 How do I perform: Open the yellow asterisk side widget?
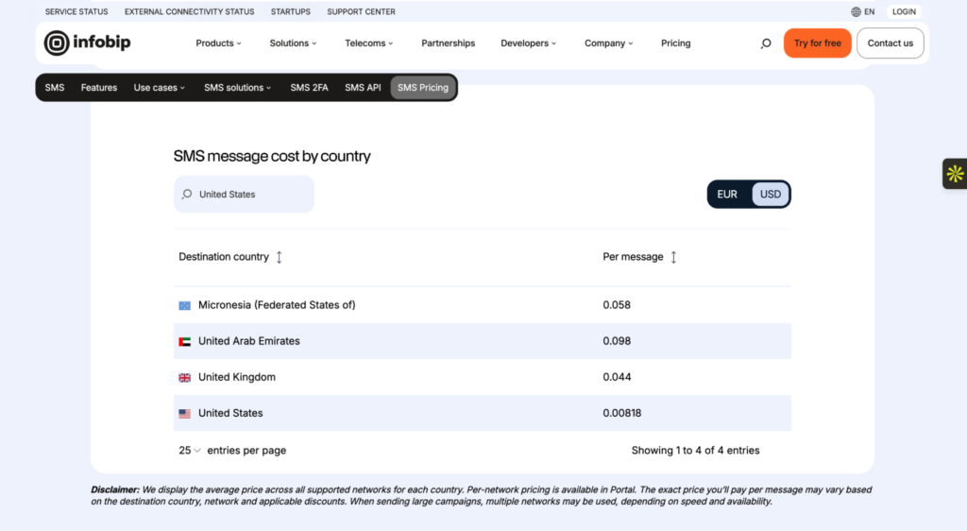tap(955, 174)
